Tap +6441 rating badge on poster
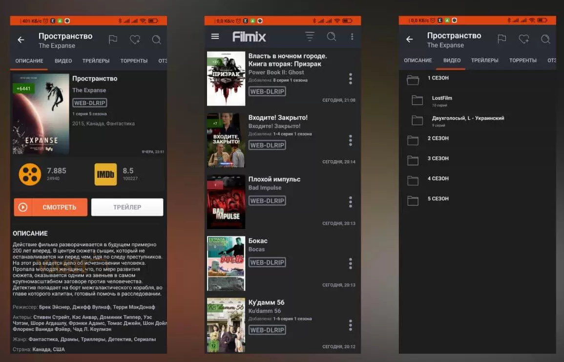The width and height of the screenshot is (564, 362). (24, 88)
